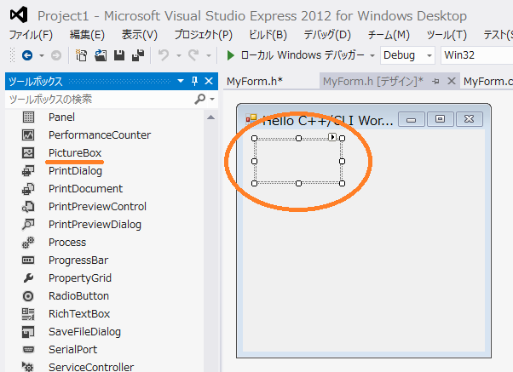The height and width of the screenshot is (372, 513).
Task: Click the PropertyGrid wrench icon
Action: pyautogui.click(x=28, y=278)
